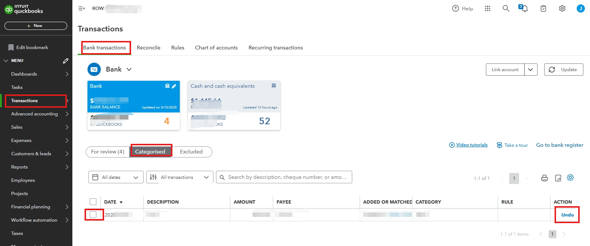Switch to the Reconcile tab
Screen dimensions: 590x246
pyautogui.click(x=148, y=48)
